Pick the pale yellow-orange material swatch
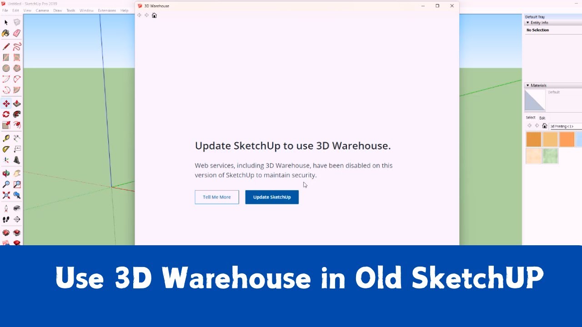Viewport: 582px width, 327px height. pos(550,139)
